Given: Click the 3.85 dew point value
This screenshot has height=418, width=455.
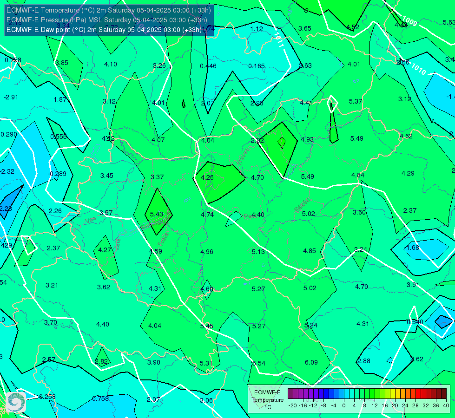Looking at the screenshot, I should [62, 63].
